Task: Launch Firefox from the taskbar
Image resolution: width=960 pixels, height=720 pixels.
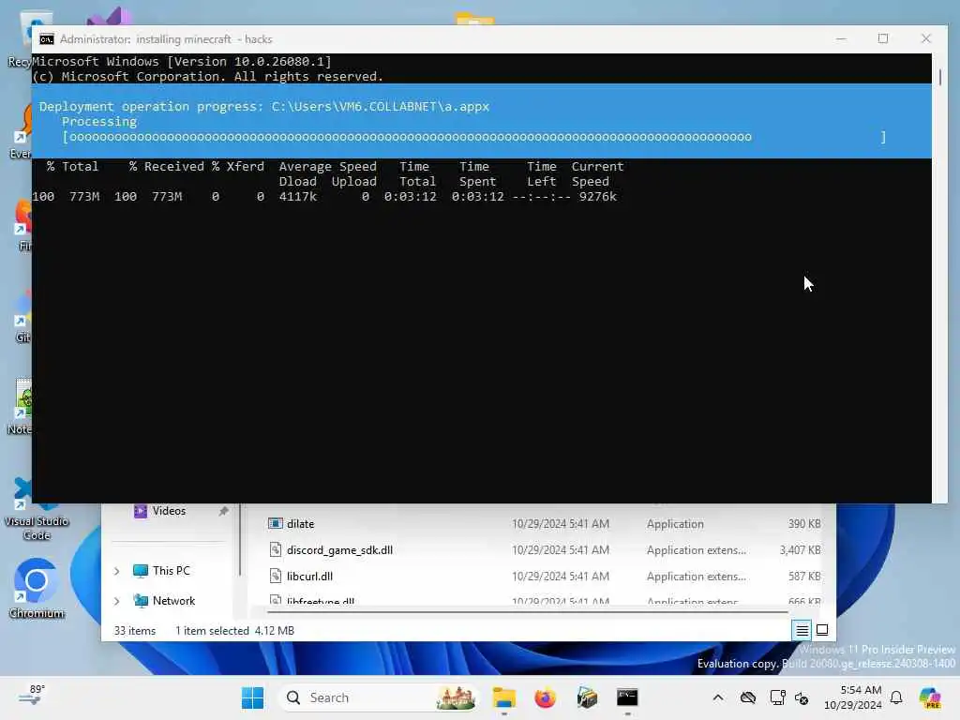Action: [545, 697]
